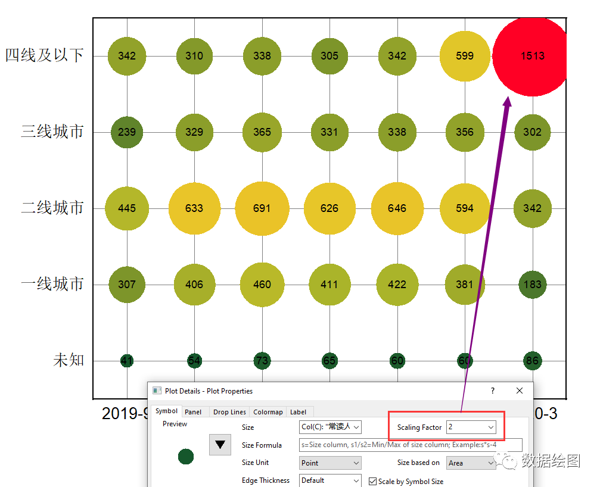Click the small 41 bubble
600x487 pixels.
tap(127, 361)
